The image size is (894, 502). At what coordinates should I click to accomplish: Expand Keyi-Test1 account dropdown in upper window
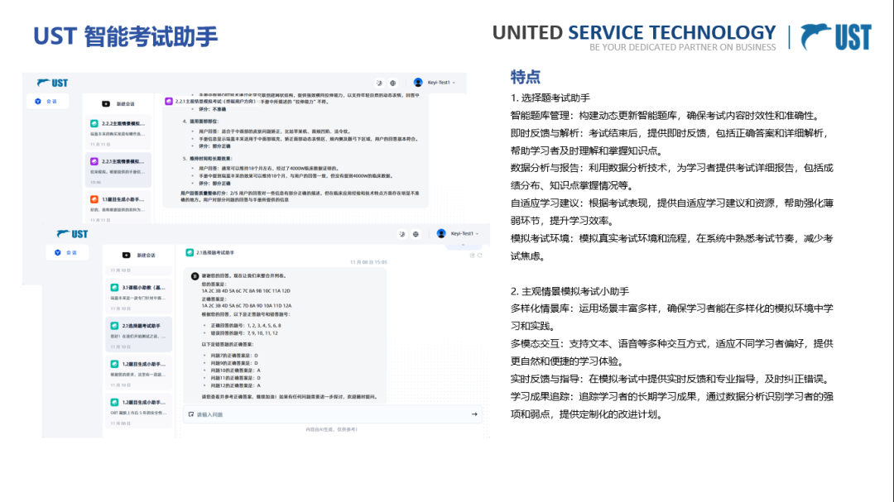[442, 83]
